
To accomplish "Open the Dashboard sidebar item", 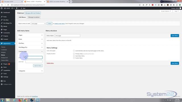I will coord(7,12).
